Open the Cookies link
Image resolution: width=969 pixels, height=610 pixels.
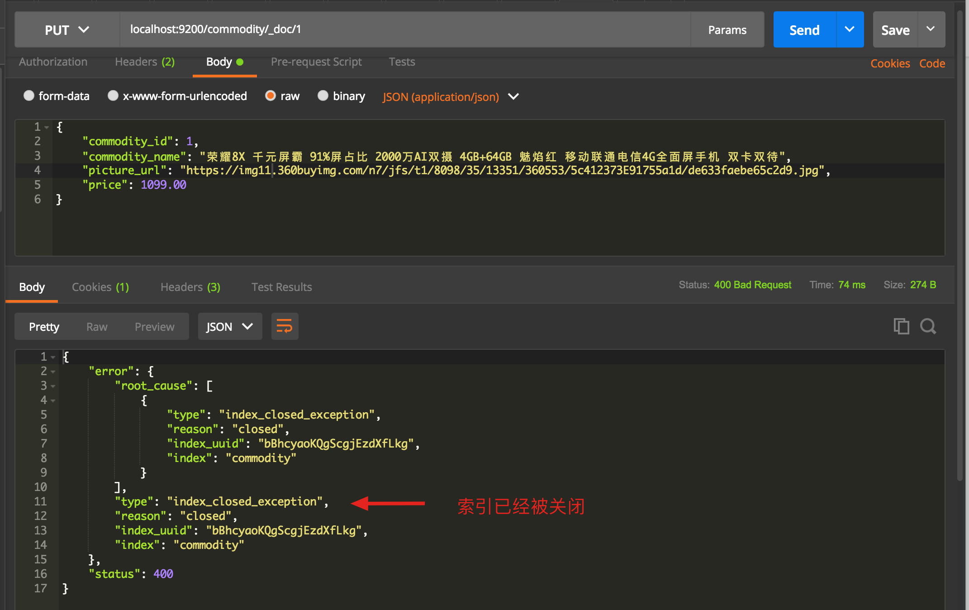click(x=890, y=63)
